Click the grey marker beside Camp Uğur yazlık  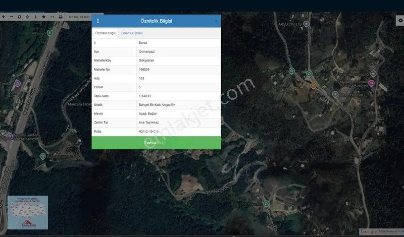click(x=373, y=74)
